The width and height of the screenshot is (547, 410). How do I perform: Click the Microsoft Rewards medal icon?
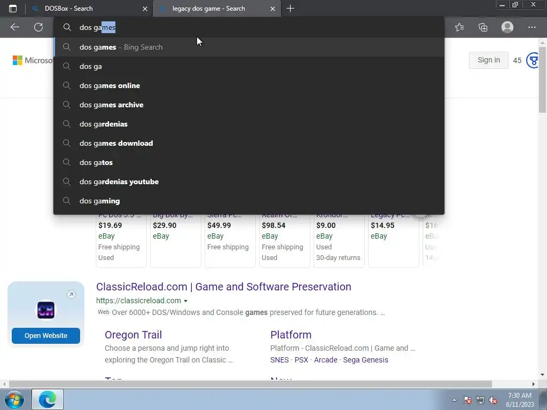pyautogui.click(x=533, y=60)
